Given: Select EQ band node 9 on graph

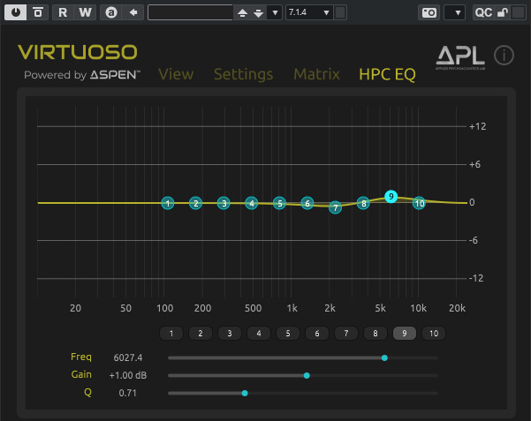Looking at the screenshot, I should (x=391, y=197).
